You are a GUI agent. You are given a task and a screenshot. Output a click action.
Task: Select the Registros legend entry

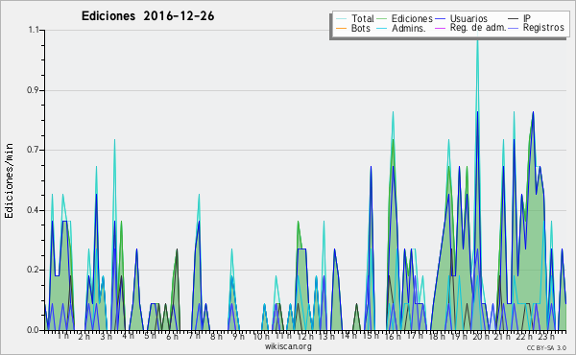pos(543,28)
